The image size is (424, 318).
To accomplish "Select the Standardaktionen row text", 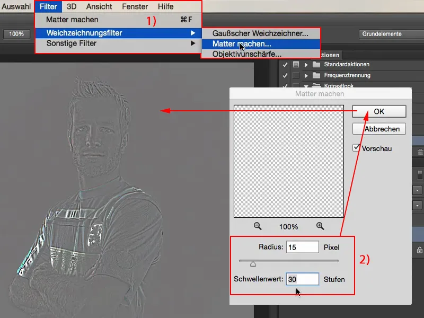I will point(347,64).
